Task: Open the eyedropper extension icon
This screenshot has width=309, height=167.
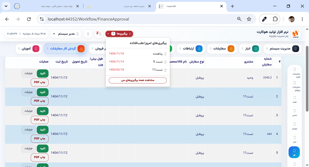Action: tap(264, 19)
